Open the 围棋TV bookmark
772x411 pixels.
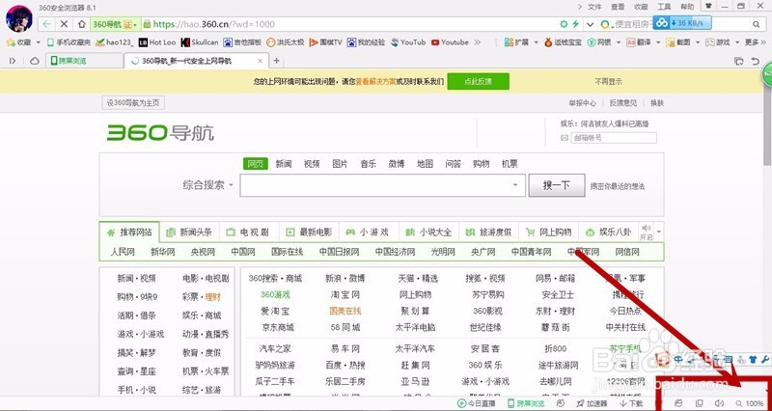325,42
